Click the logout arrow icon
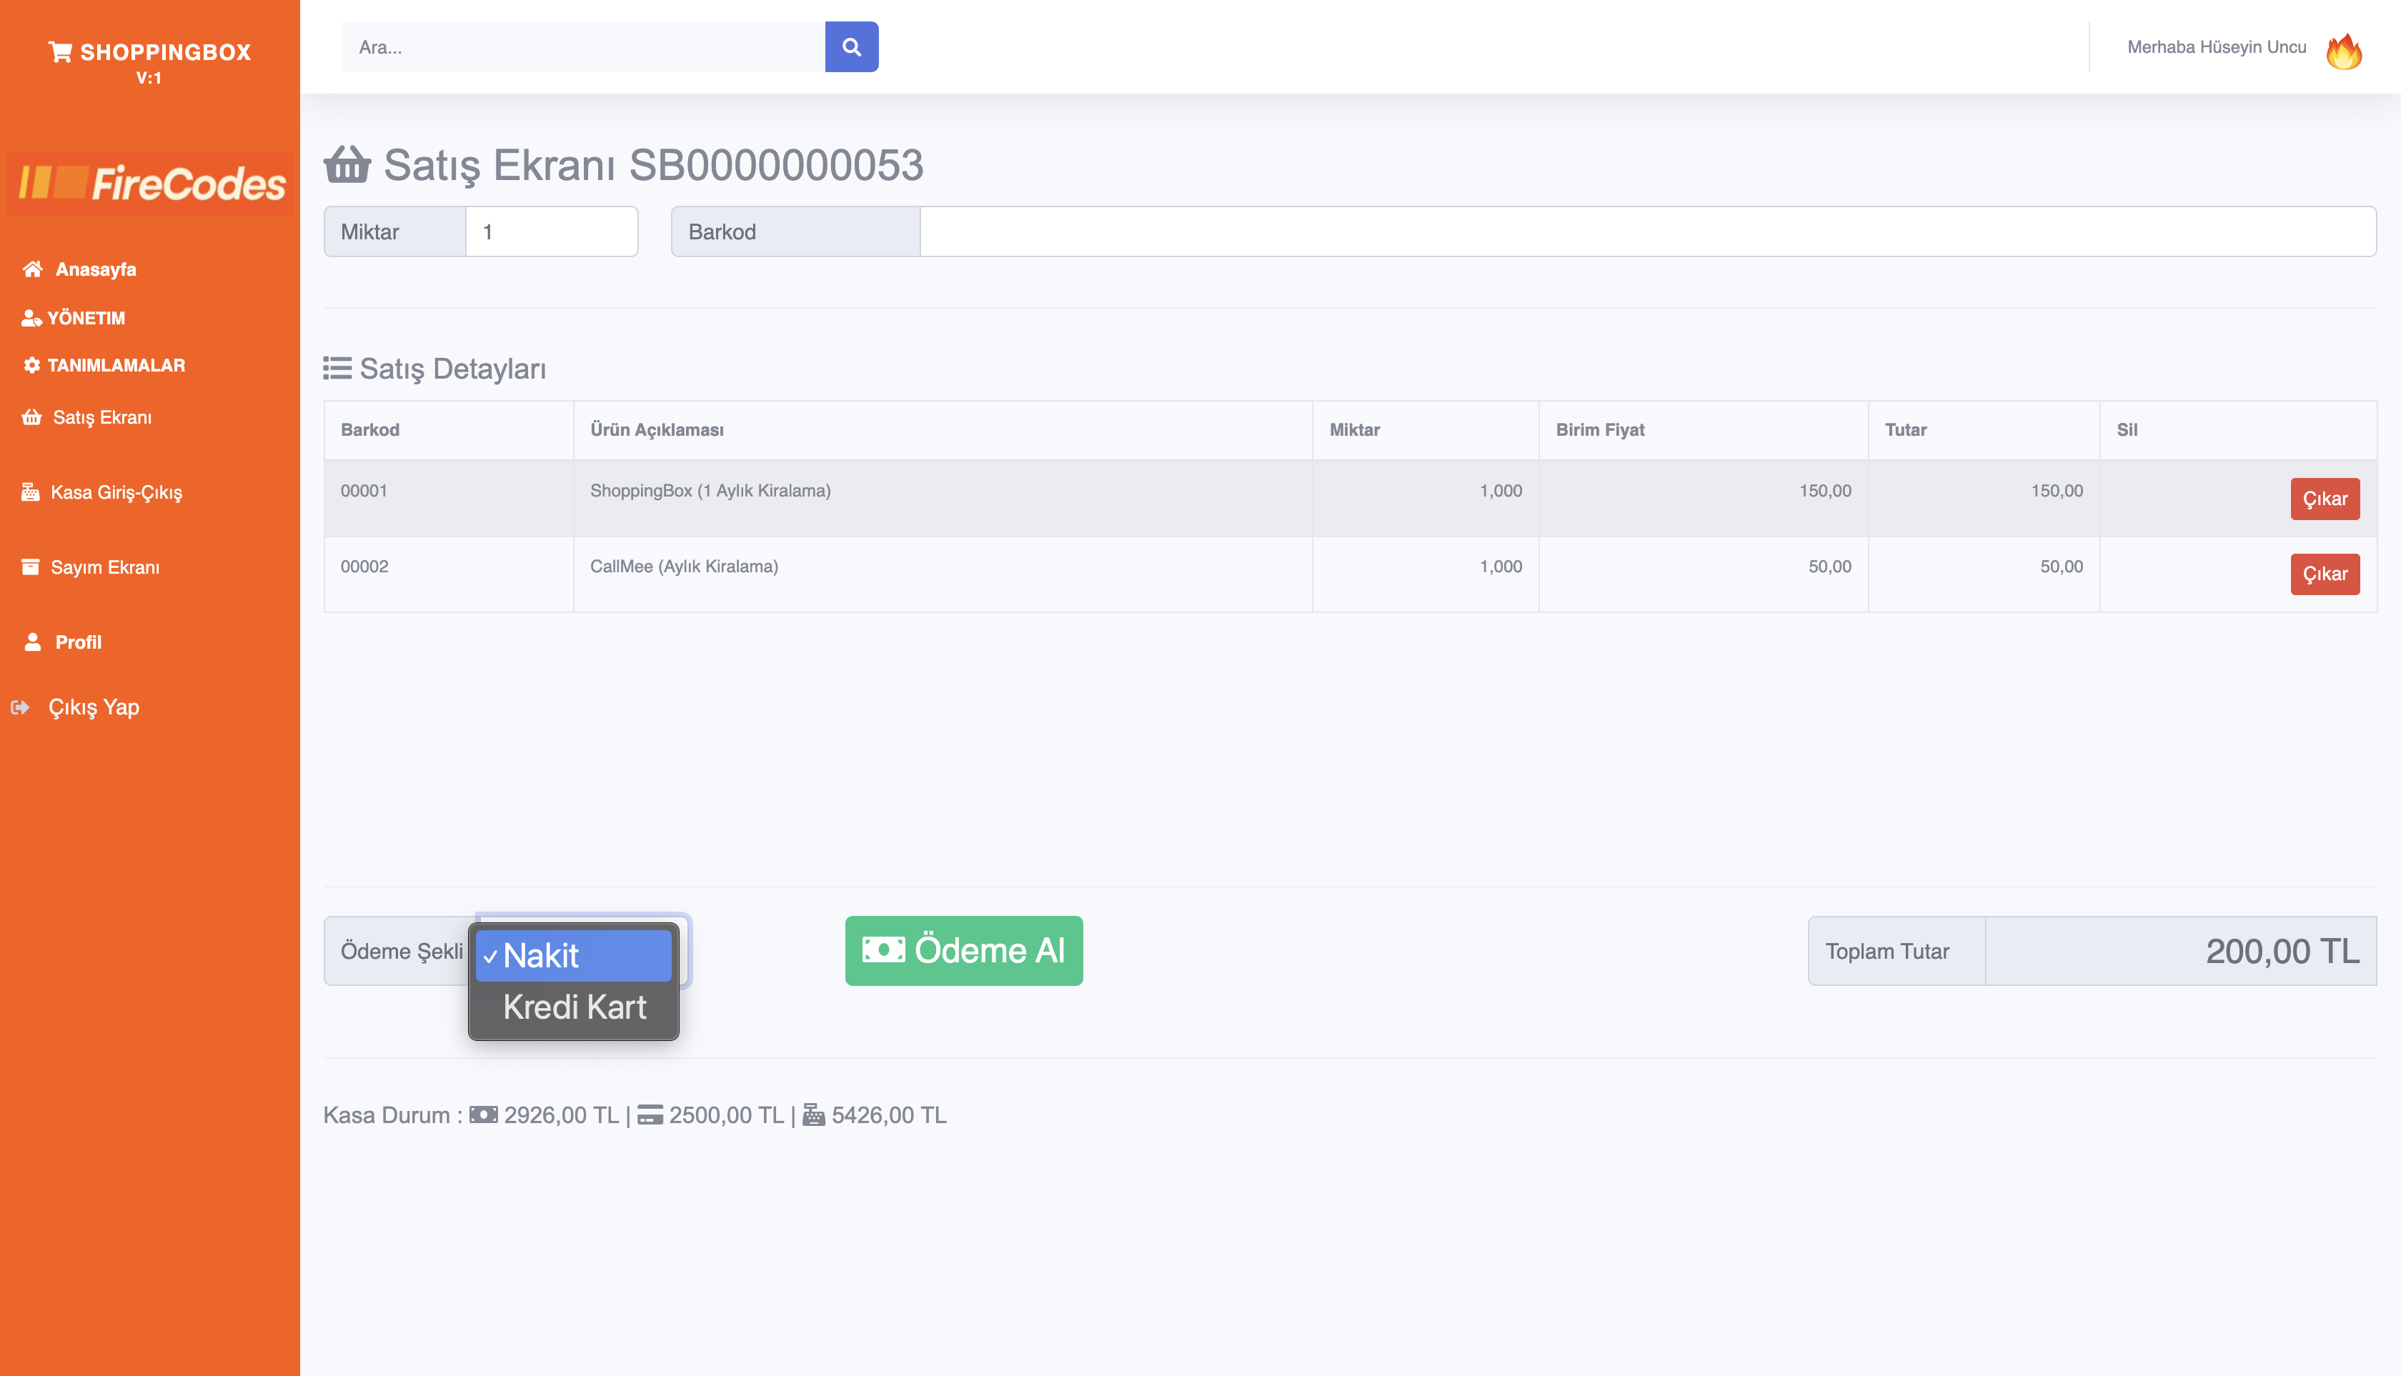 pos(20,707)
